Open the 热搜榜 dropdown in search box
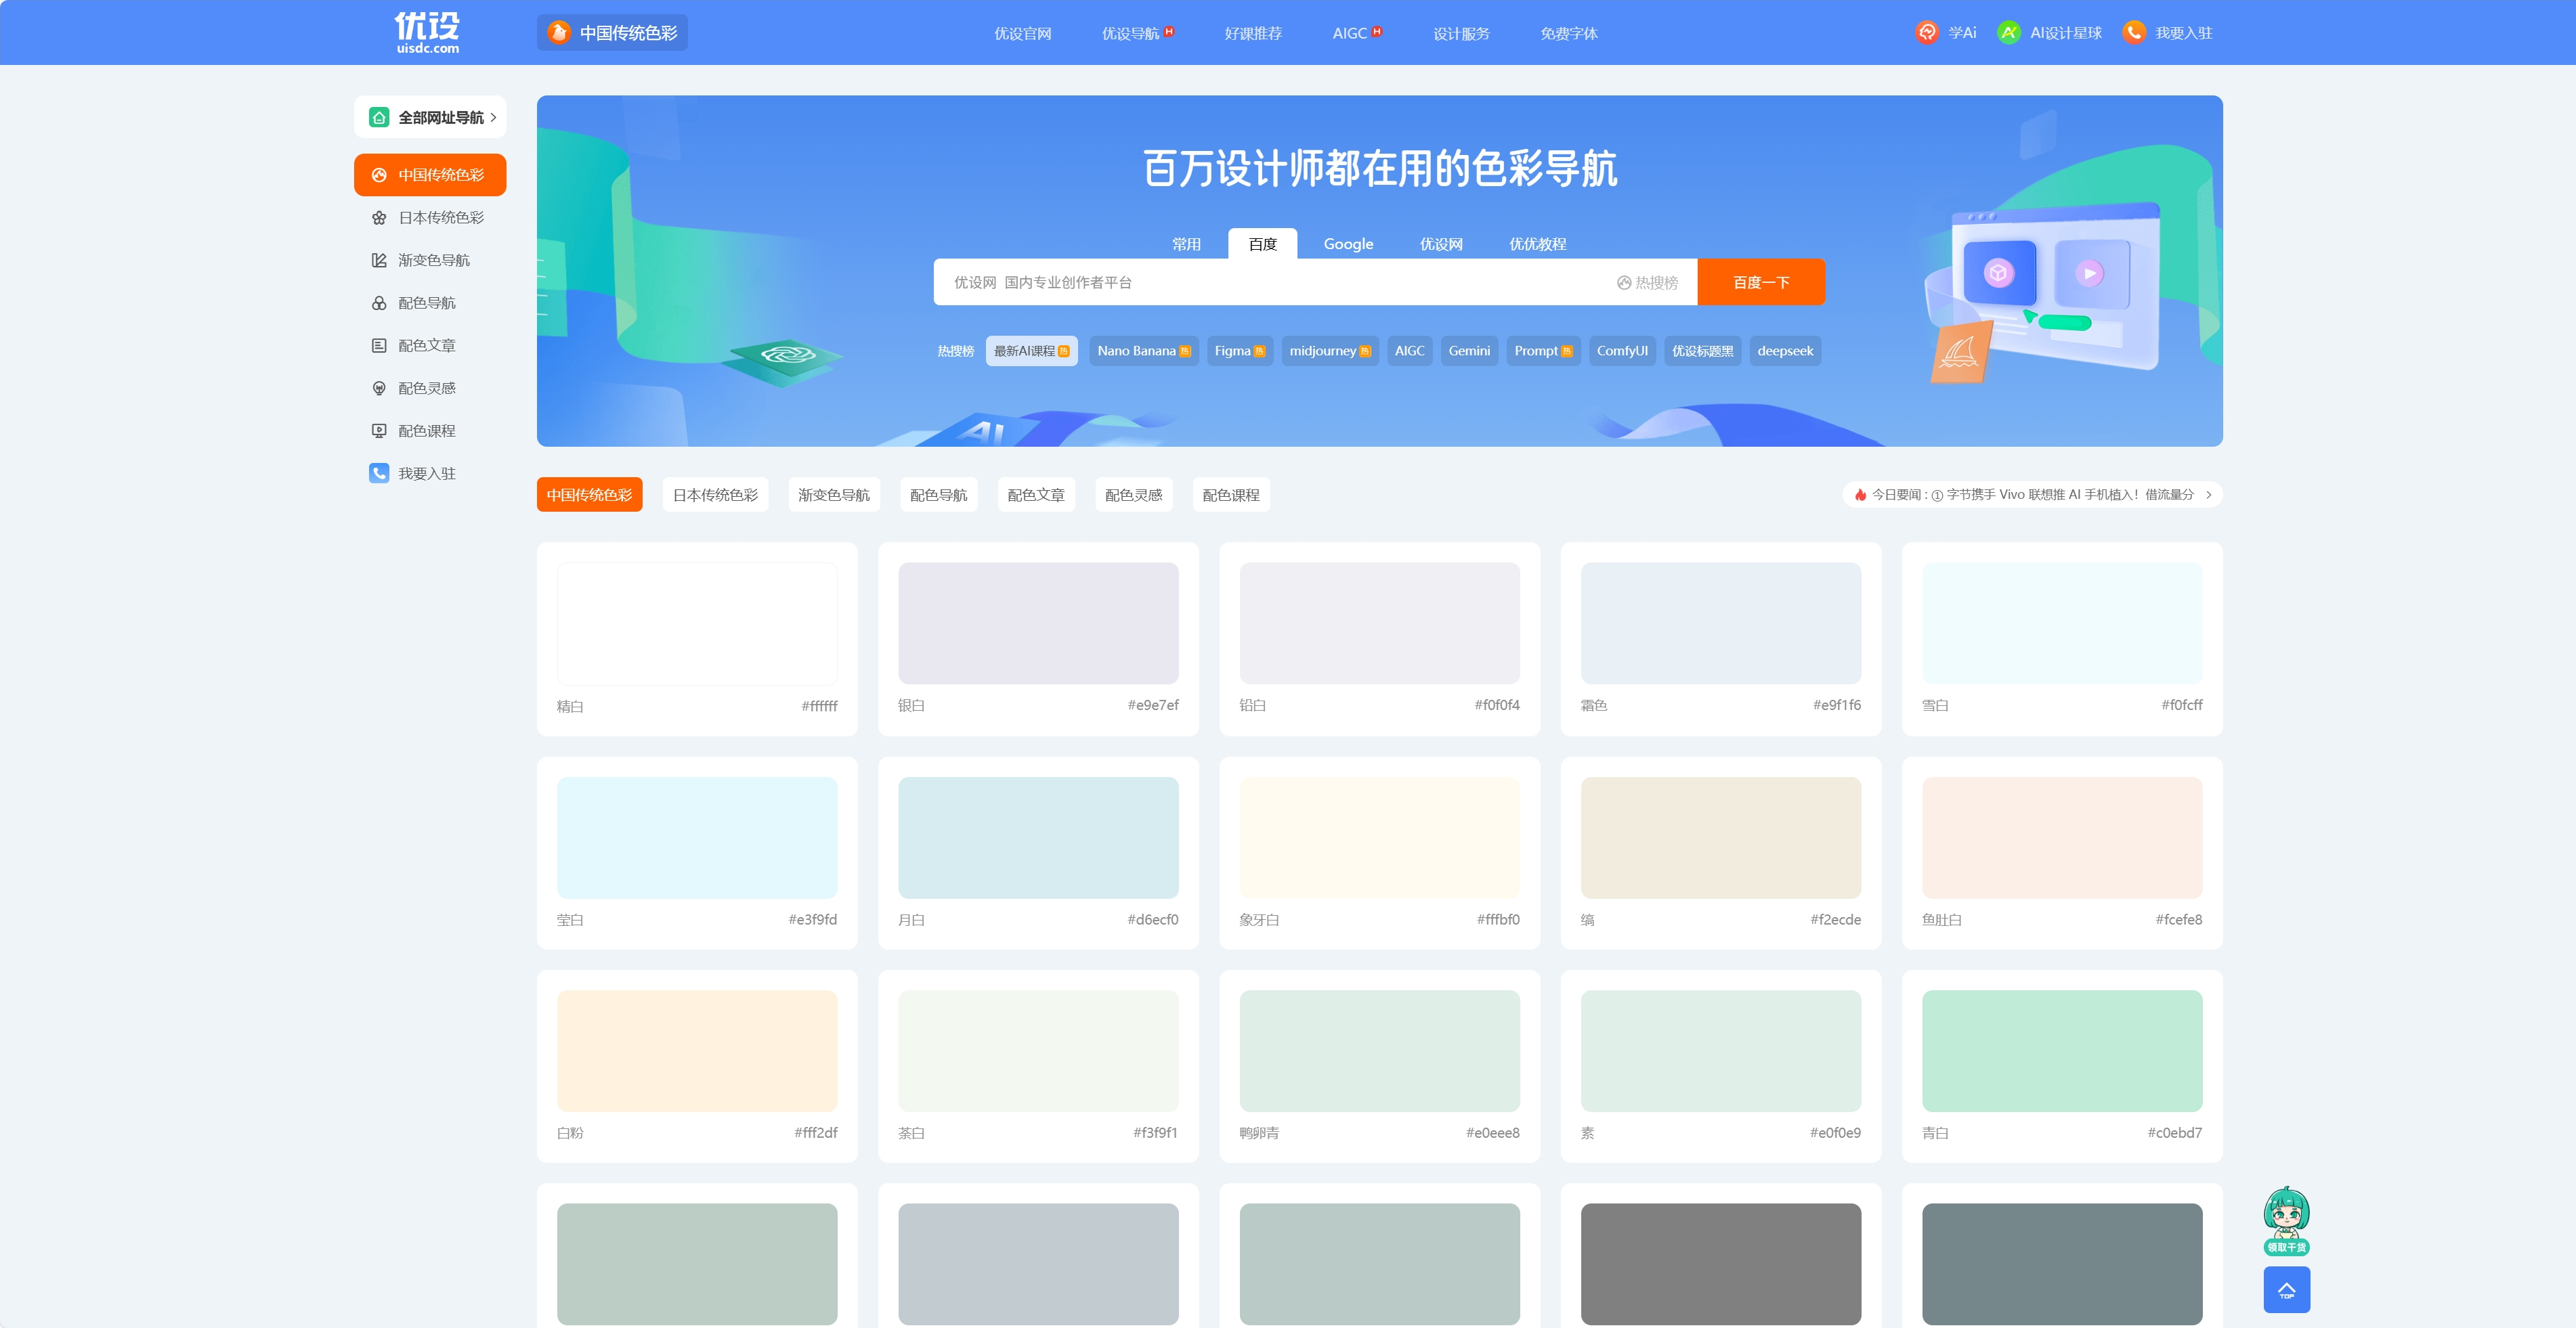This screenshot has width=2576, height=1328. point(1647,283)
